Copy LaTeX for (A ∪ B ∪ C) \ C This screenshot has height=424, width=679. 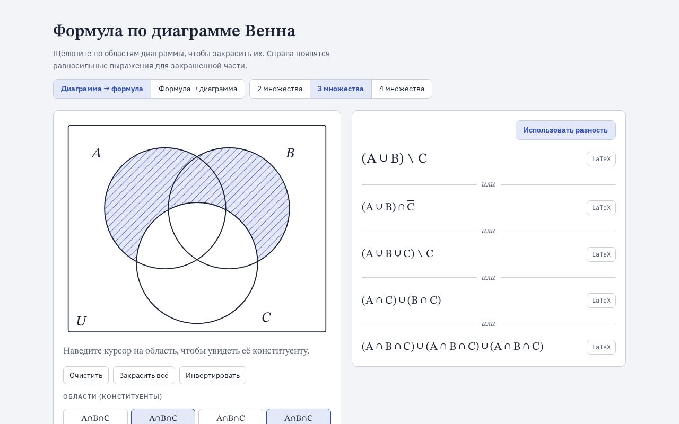(x=601, y=254)
